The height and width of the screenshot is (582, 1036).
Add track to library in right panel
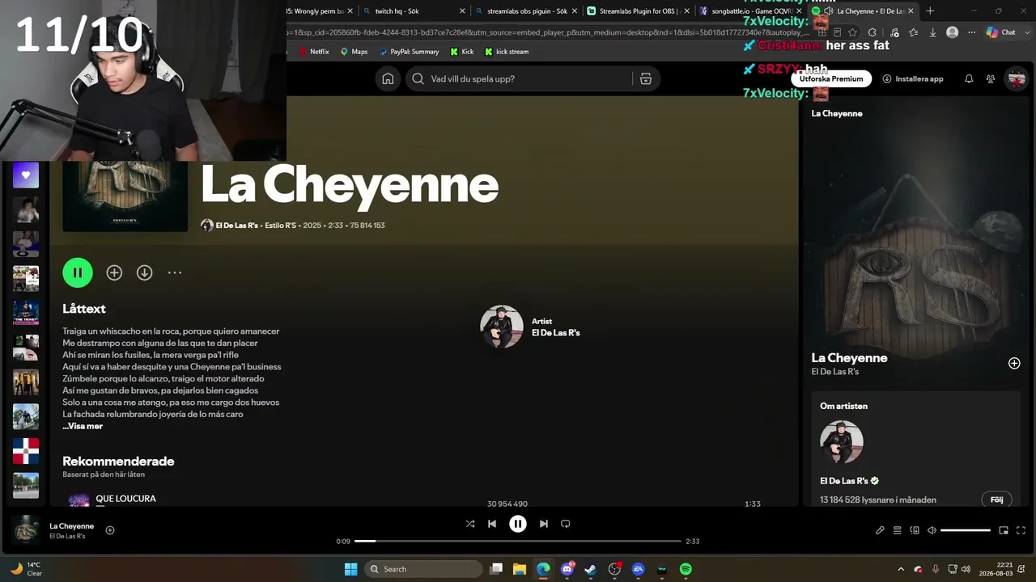pos(1014,363)
